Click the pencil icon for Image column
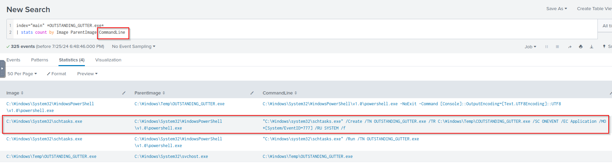612x168 pixels. (x=124, y=93)
